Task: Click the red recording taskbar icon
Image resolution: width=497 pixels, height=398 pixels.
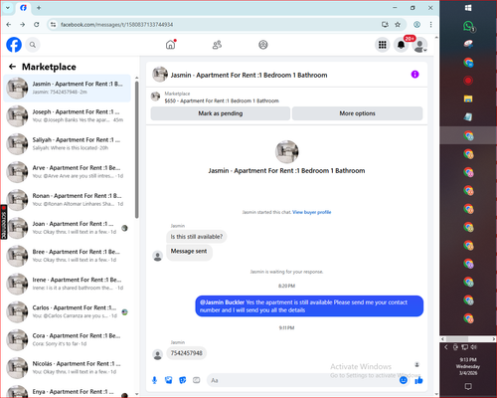Action: [468, 81]
